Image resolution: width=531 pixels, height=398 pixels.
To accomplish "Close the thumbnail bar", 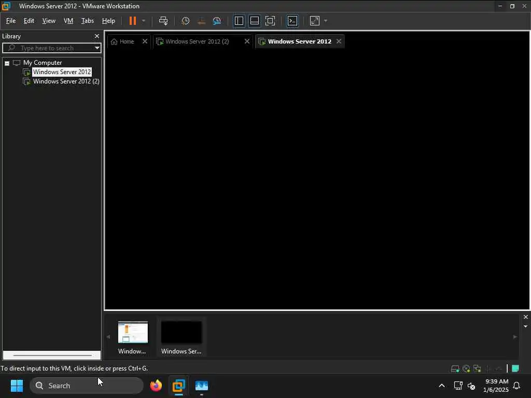I will 526,317.
